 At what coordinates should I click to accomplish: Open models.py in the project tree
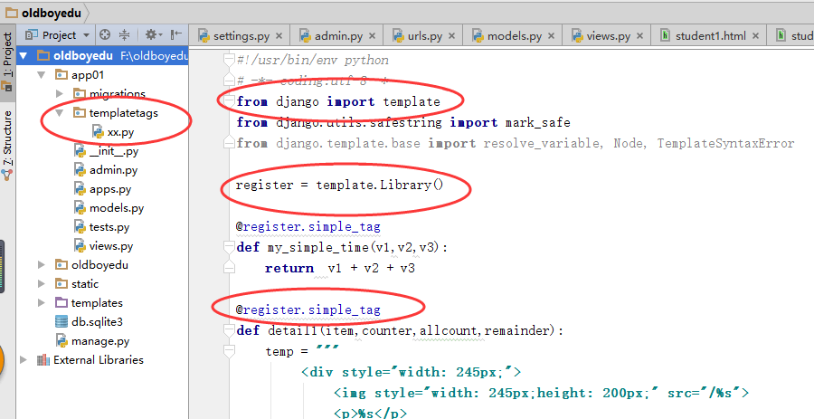coord(117,207)
